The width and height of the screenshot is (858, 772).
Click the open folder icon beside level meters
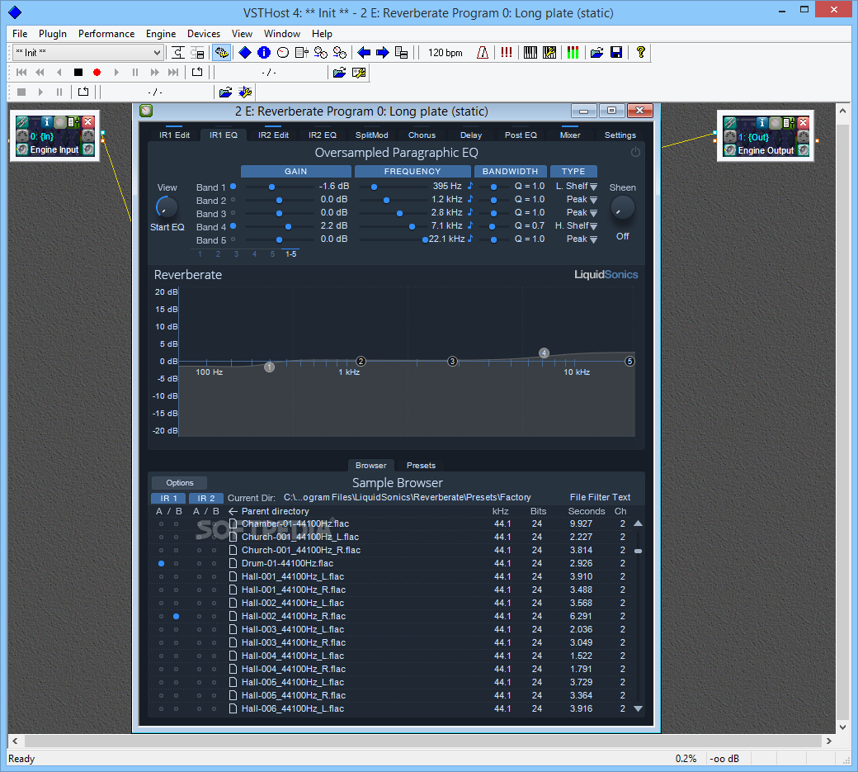[x=597, y=53]
